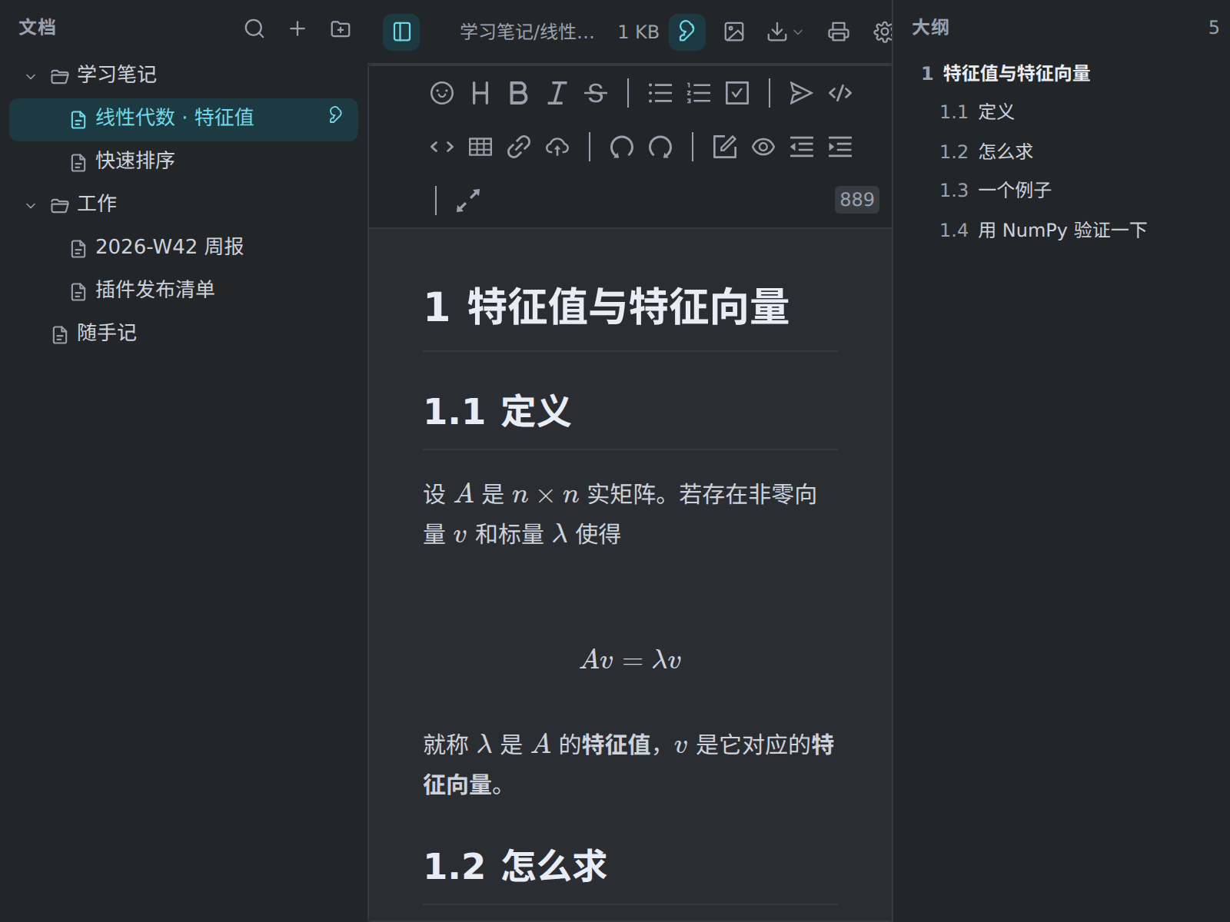Collapse the 工作 folder

coord(31,205)
